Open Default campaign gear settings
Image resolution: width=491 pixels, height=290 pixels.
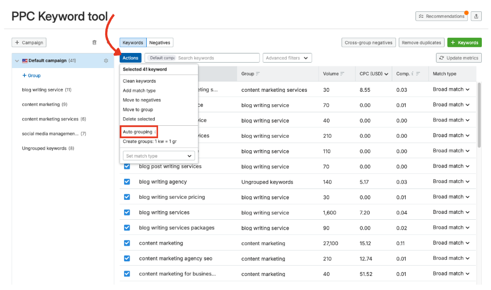tap(106, 61)
